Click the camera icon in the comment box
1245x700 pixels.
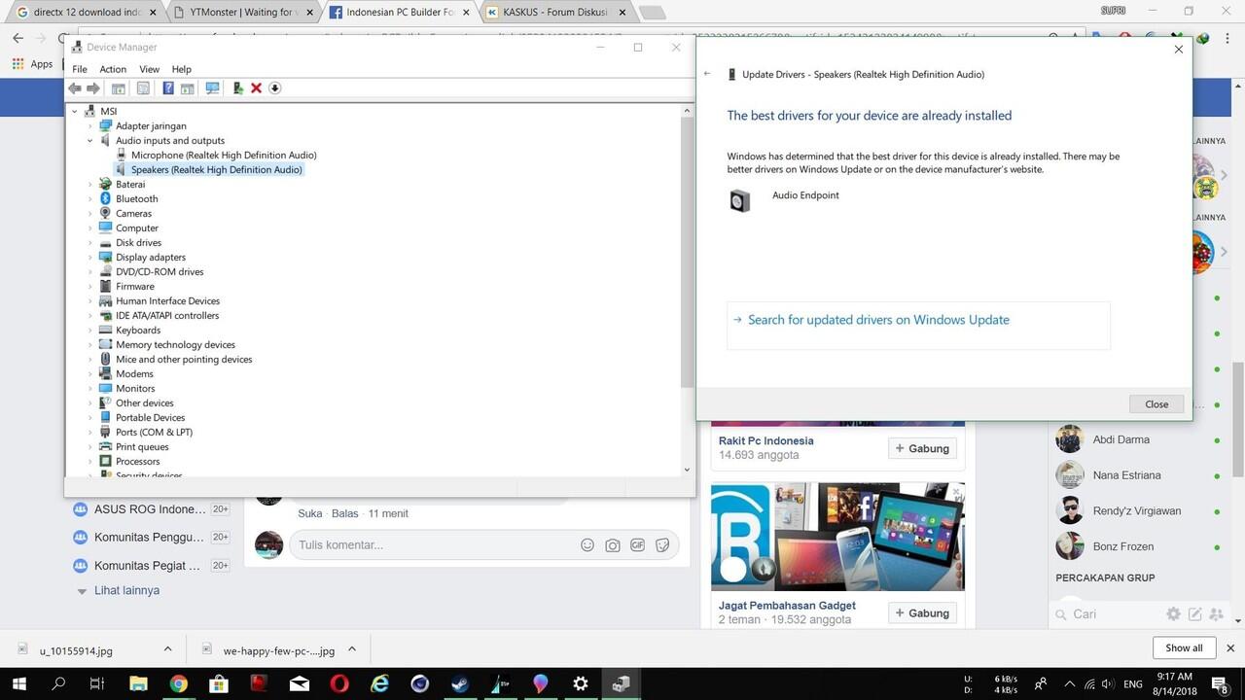[613, 545]
